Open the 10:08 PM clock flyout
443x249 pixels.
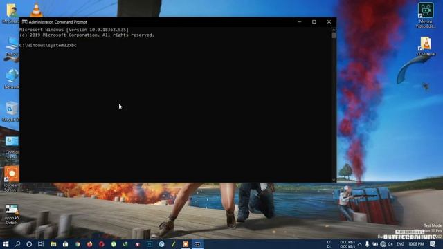click(416, 244)
